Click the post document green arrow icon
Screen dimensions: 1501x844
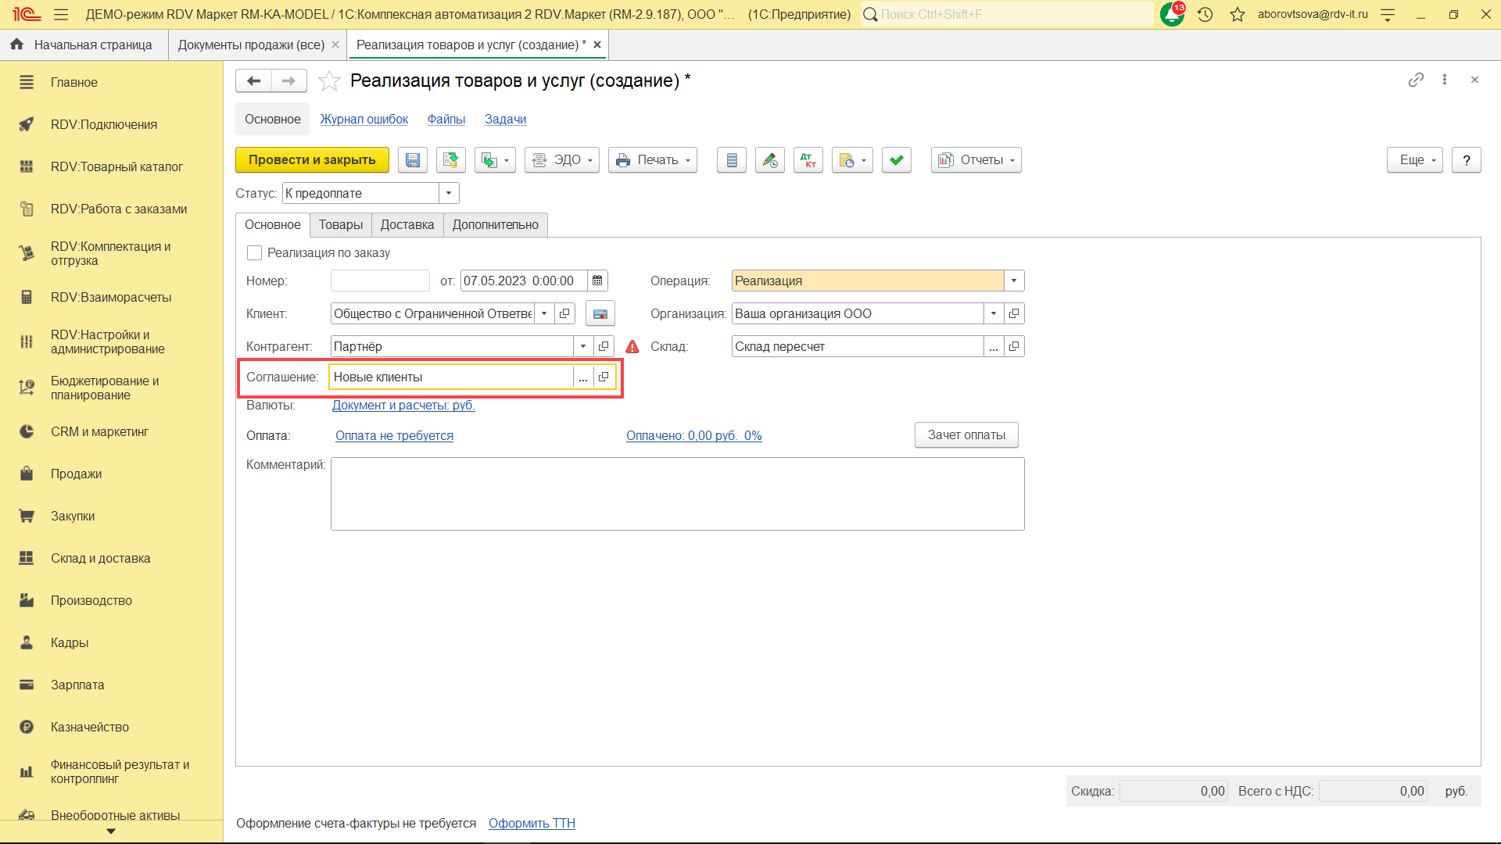pyautogui.click(x=450, y=160)
